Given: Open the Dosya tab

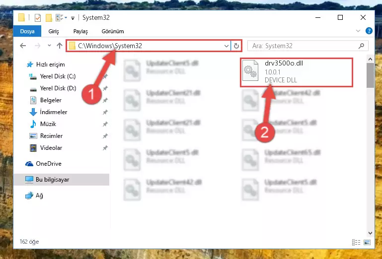Looking at the screenshot, I should (27, 31).
